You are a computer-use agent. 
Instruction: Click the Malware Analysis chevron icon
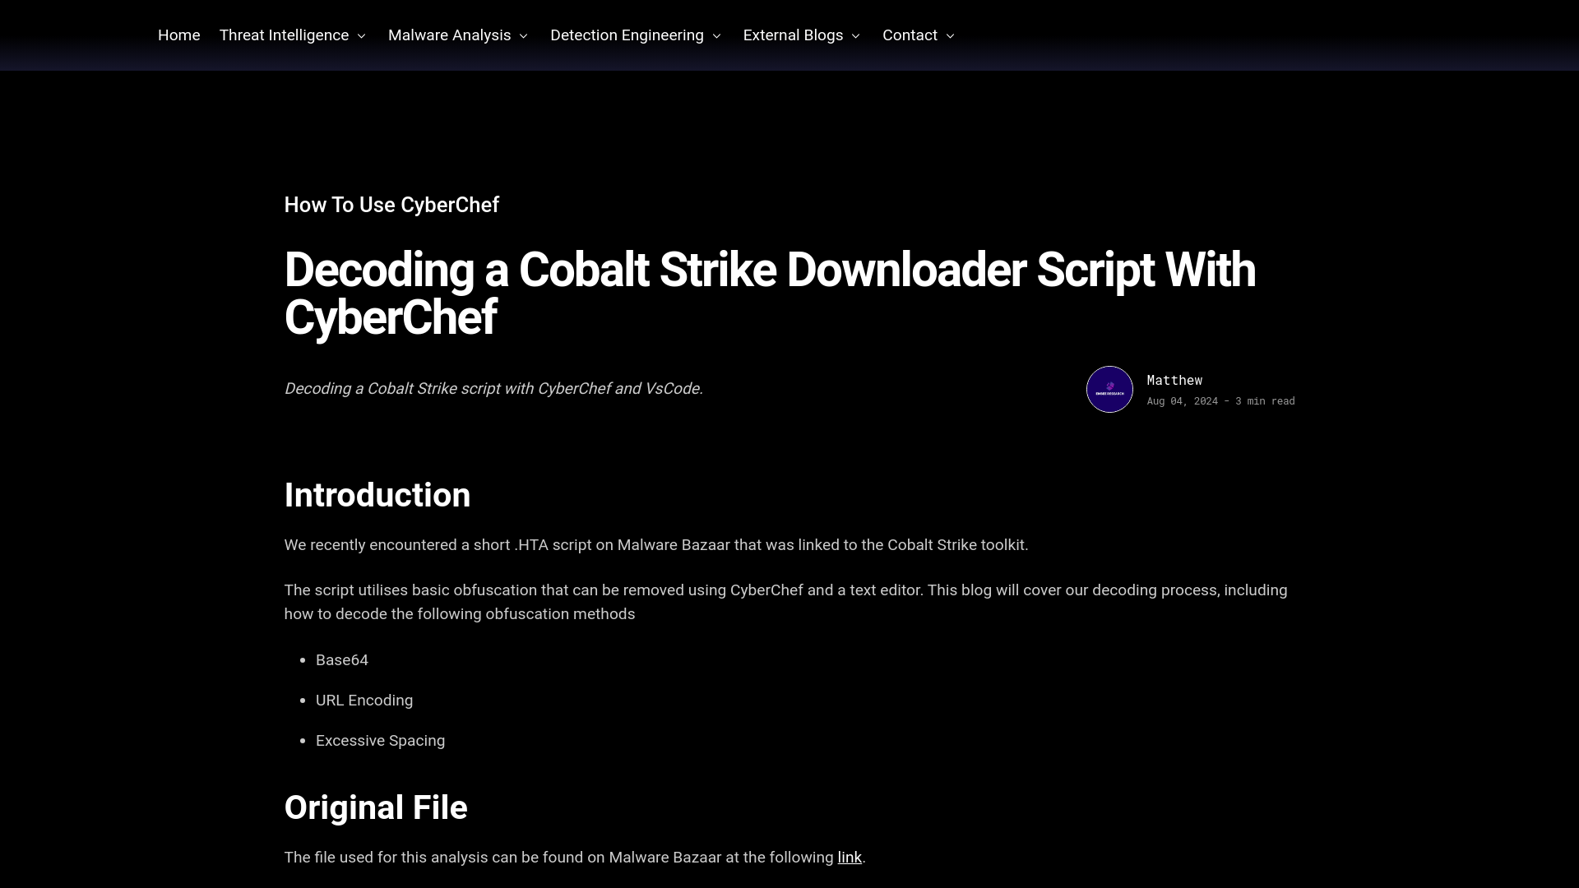click(x=523, y=36)
